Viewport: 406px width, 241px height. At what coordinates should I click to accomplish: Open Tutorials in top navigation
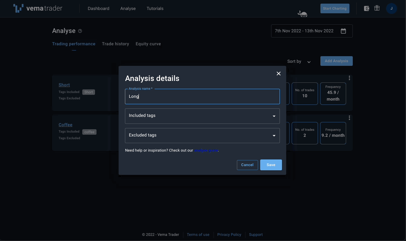tap(155, 8)
